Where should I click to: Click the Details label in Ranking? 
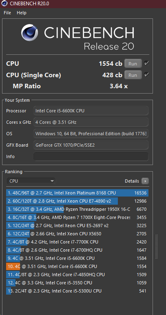coord(132,181)
